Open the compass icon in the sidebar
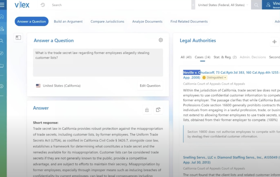 (x=2, y=53)
